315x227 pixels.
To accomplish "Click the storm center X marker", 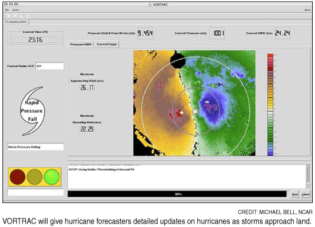I will coord(195,111).
